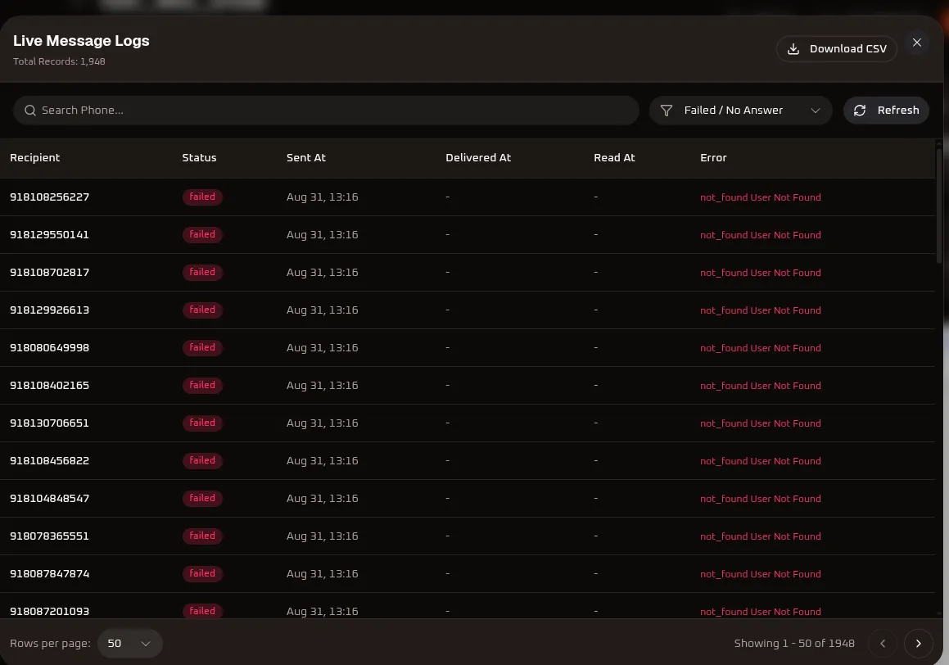
Task: Select recipient 918129926613
Action: (x=50, y=310)
